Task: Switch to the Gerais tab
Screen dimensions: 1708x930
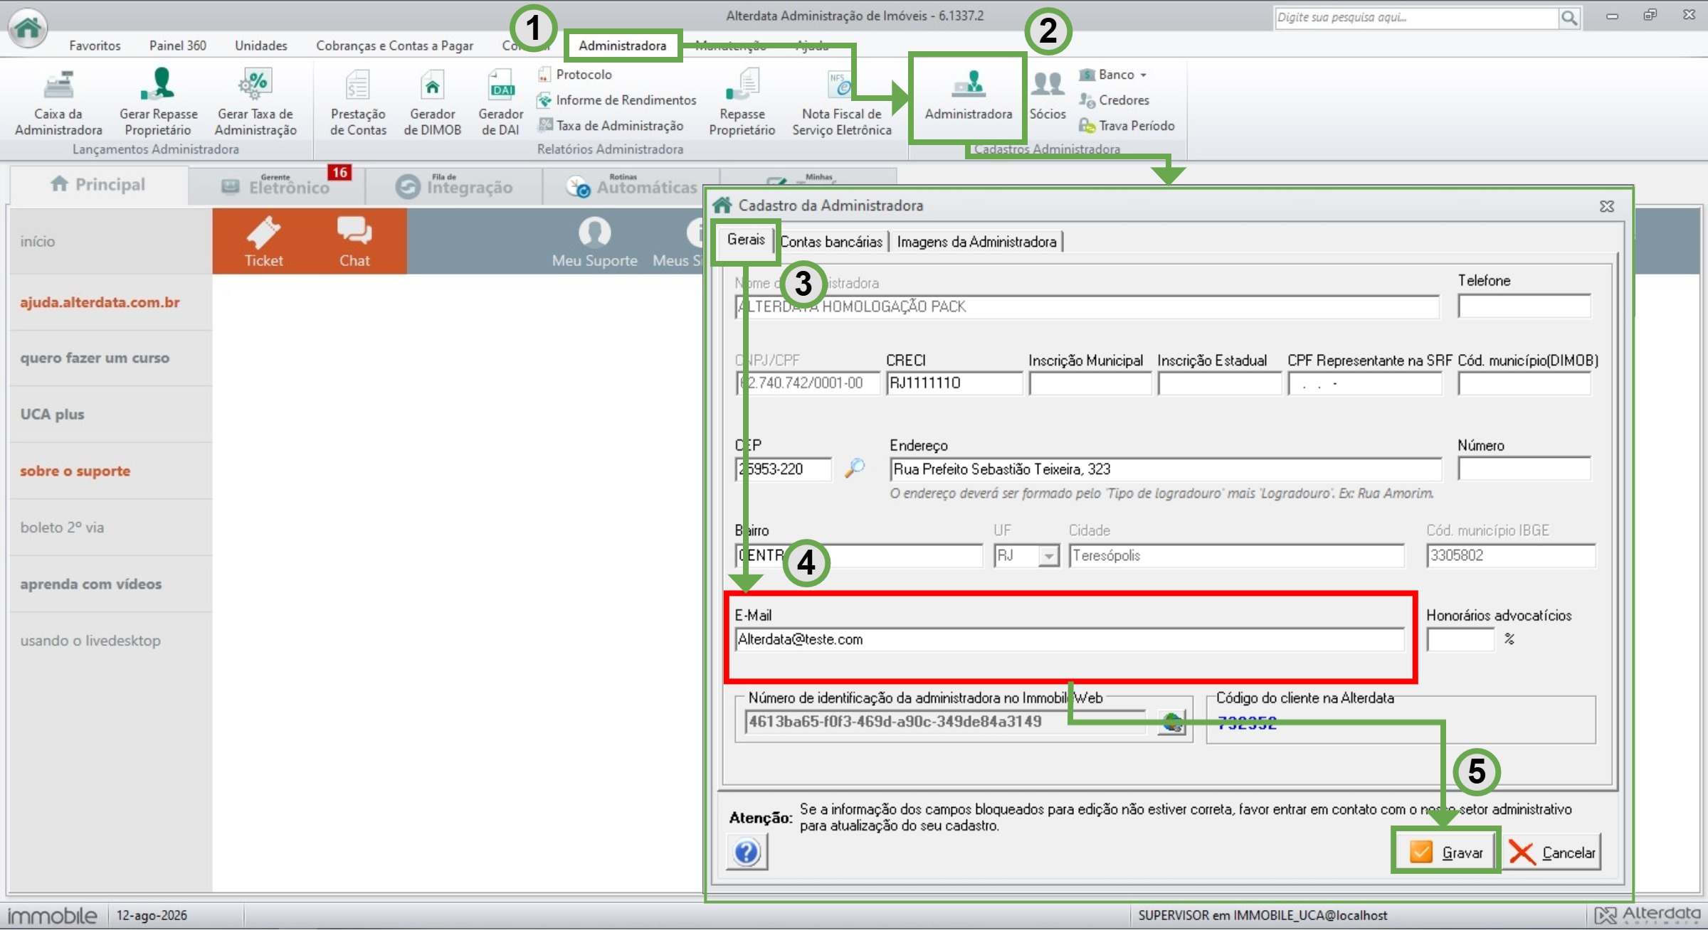Action: coord(746,240)
